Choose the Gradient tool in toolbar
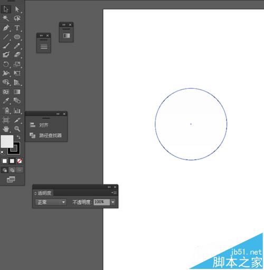 [x=17, y=91]
